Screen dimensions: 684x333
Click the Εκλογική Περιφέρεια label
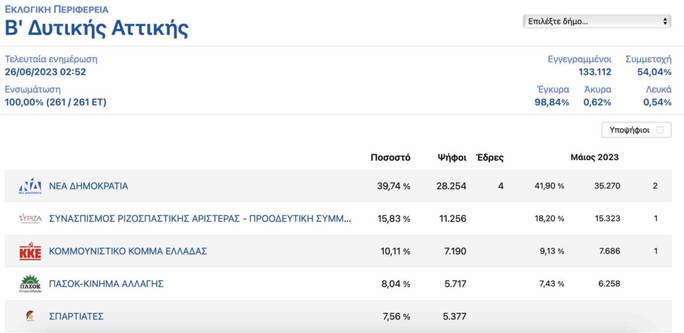click(56, 10)
